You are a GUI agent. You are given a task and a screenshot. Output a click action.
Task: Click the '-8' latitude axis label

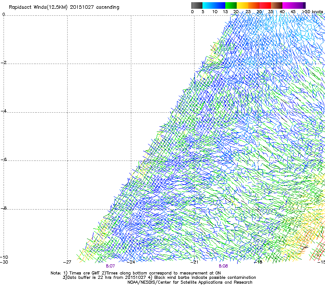click(4, 208)
